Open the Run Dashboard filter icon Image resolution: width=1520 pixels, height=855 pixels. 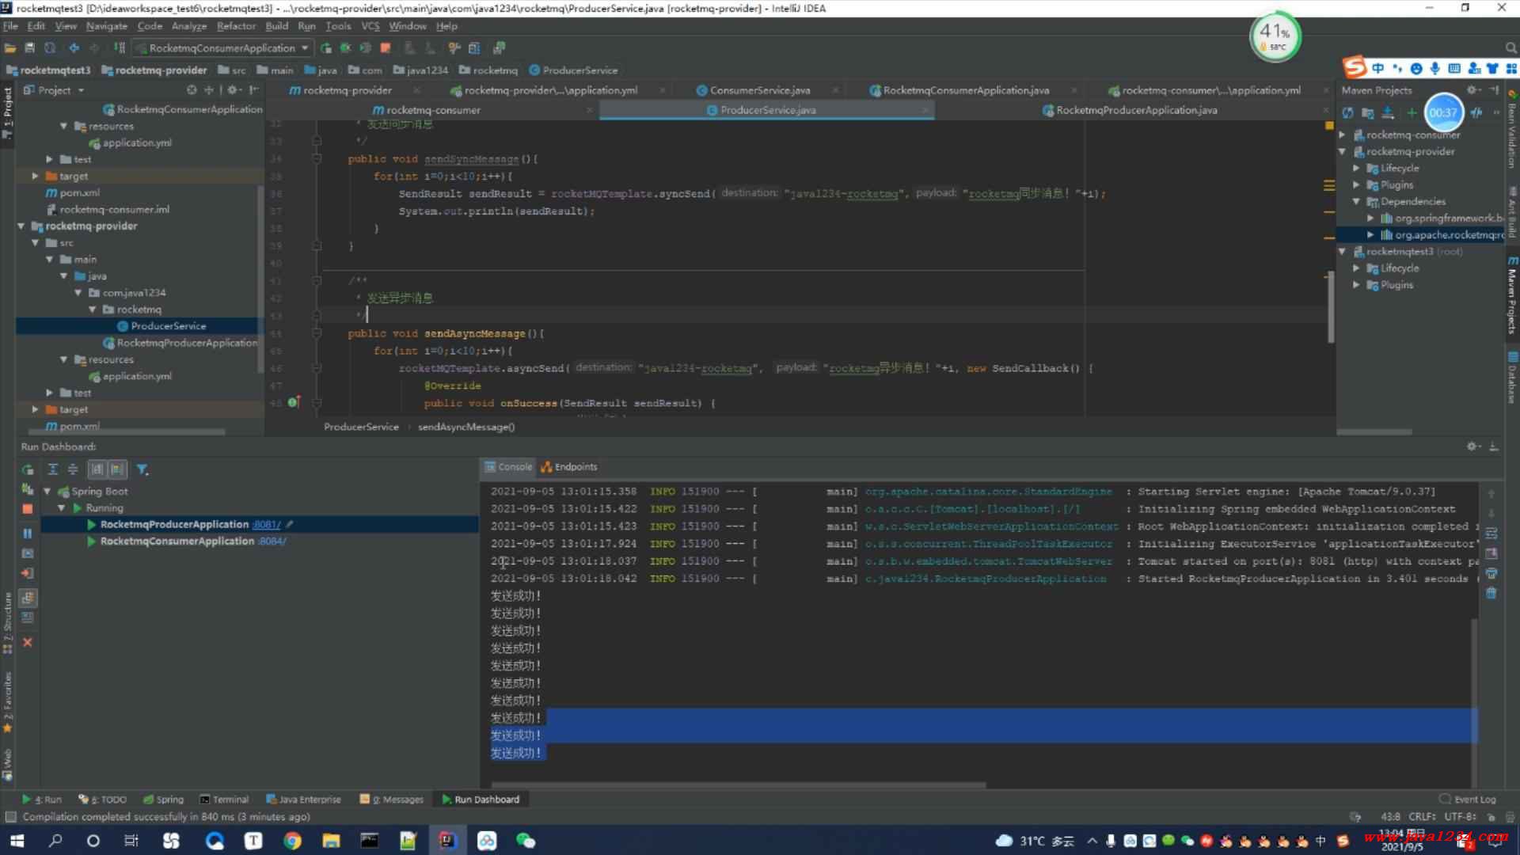tap(142, 469)
